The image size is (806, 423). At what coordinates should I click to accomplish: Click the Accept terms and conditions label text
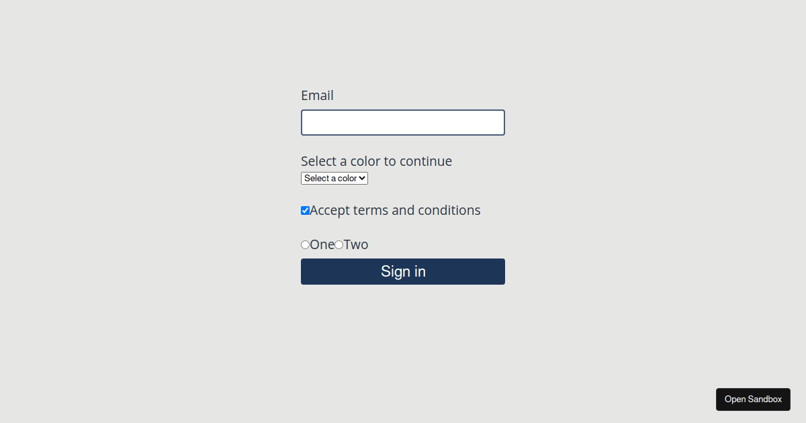click(396, 210)
